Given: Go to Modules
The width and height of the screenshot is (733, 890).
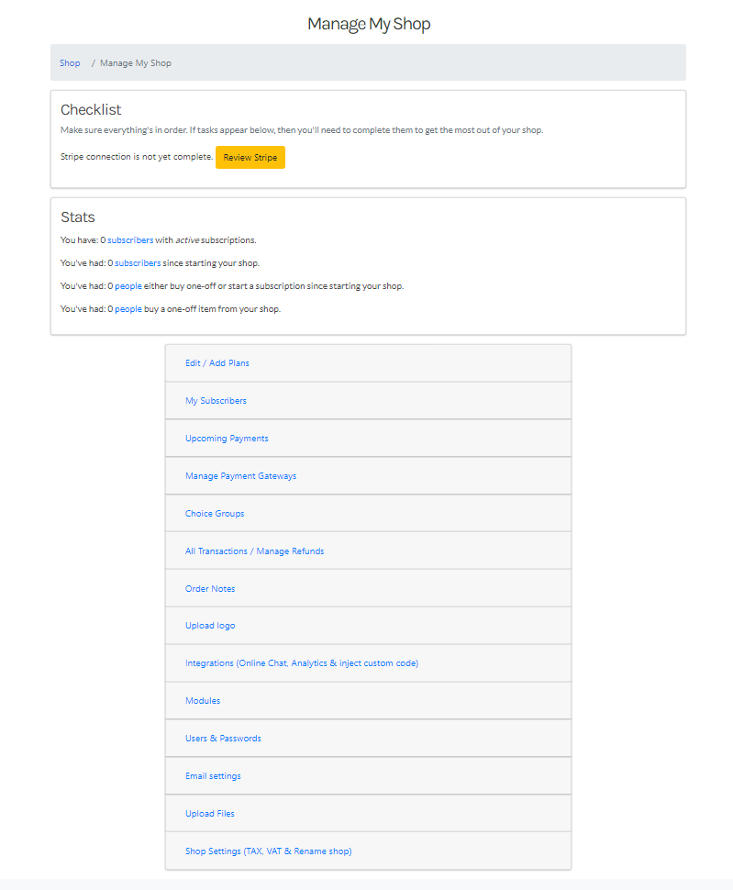Looking at the screenshot, I should pos(203,701).
